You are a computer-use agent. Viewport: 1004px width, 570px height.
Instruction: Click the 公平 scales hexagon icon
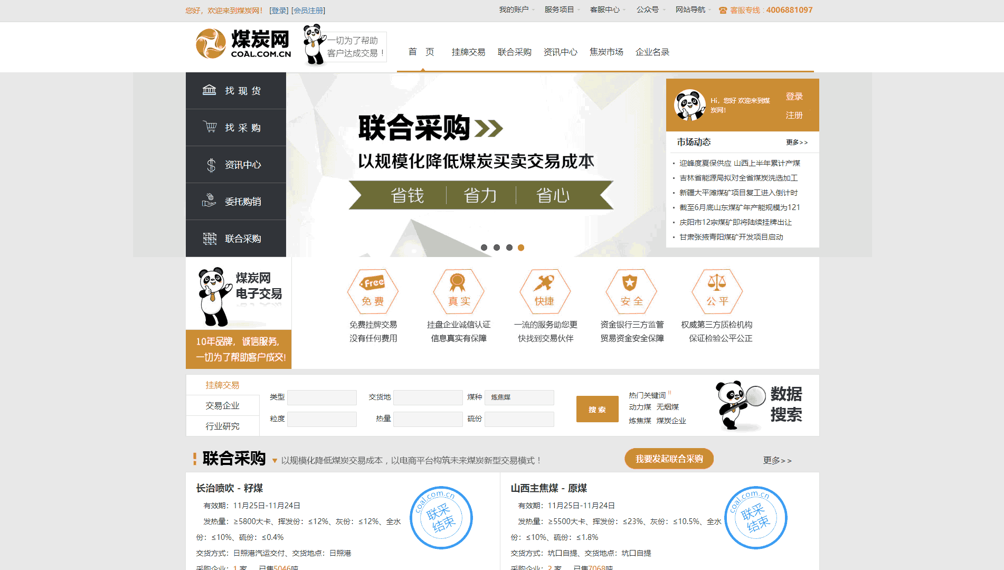[717, 291]
